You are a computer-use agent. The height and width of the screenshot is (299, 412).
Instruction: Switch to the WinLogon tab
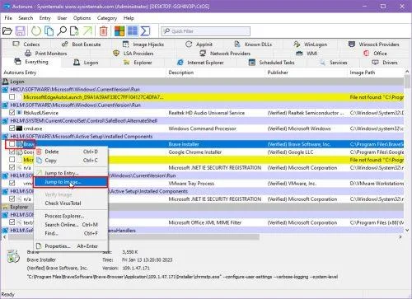click(x=311, y=44)
